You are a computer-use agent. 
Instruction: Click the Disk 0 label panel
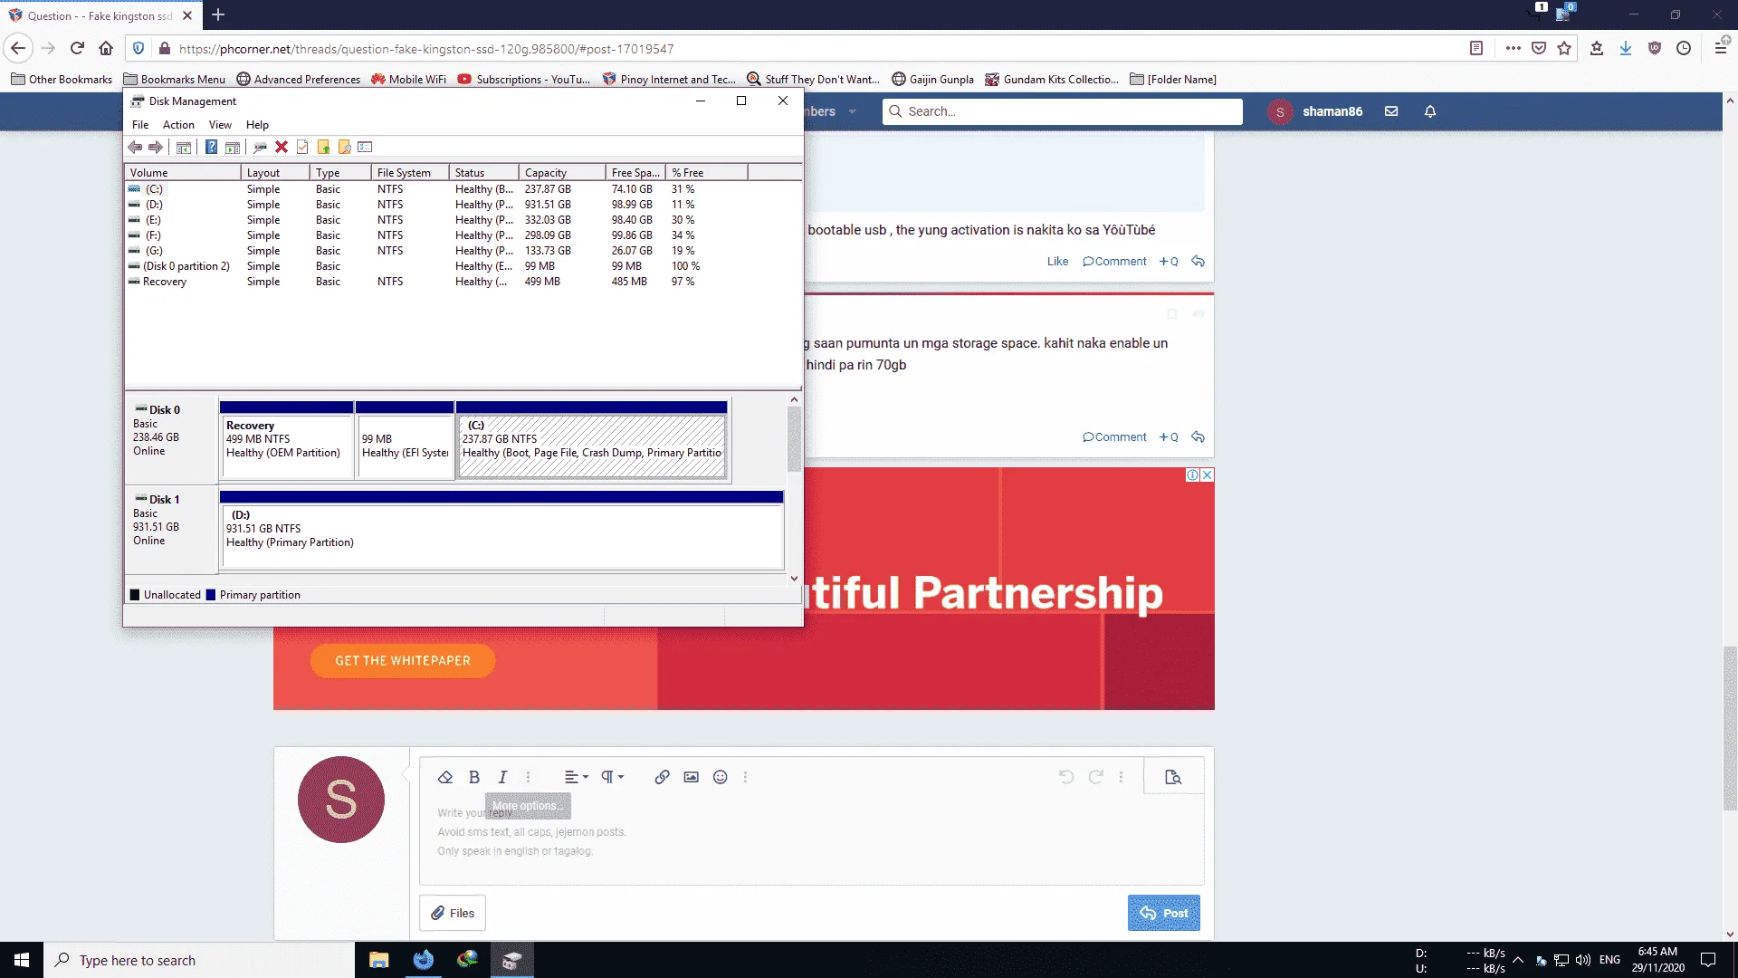coord(171,438)
